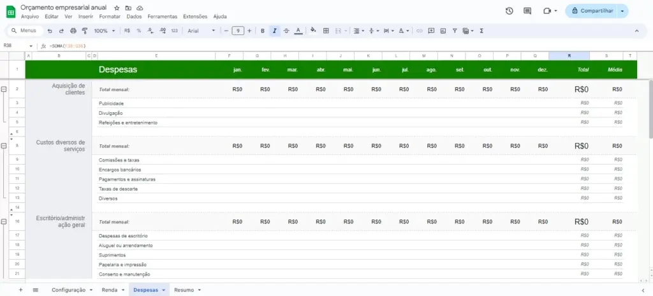Open the 123 number format menu
Image resolution: width=653 pixels, height=296 pixels.
[175, 31]
